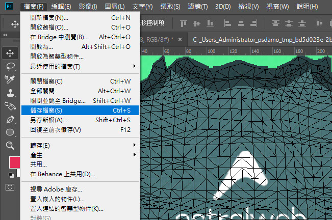Select the Lasso tool
The height and width of the screenshot is (220, 332).
pyautogui.click(x=10, y=66)
